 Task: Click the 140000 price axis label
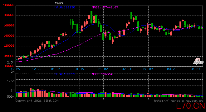click(9, 36)
